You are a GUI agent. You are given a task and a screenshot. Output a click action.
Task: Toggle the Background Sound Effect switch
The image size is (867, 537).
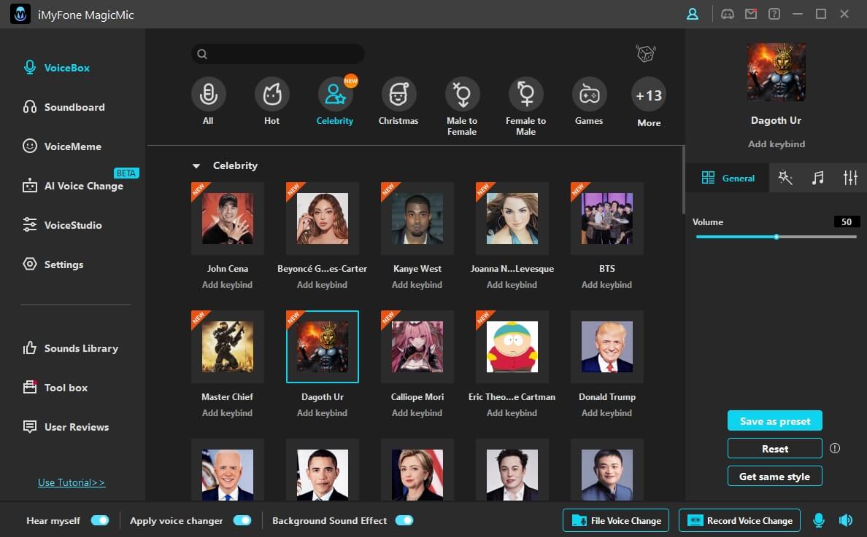click(x=404, y=520)
